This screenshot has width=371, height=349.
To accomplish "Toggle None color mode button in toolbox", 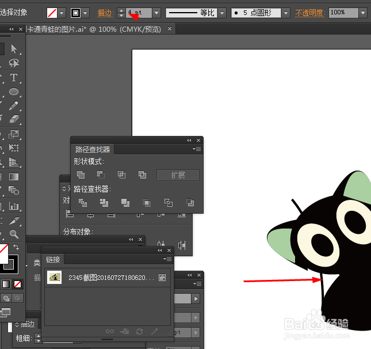I will click(17, 284).
